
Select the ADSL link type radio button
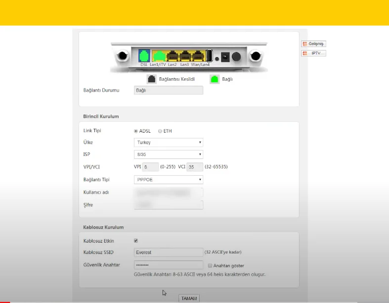(x=136, y=131)
